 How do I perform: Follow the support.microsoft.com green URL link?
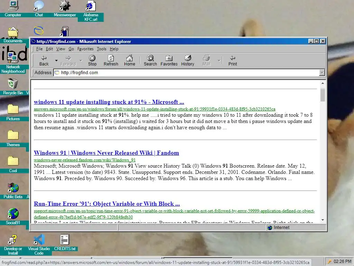coord(174,214)
